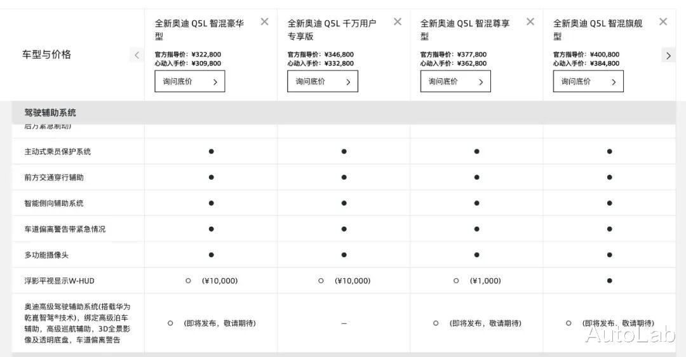Click 多功能摄像头 row label
This screenshot has width=686, height=357.
click(46, 255)
